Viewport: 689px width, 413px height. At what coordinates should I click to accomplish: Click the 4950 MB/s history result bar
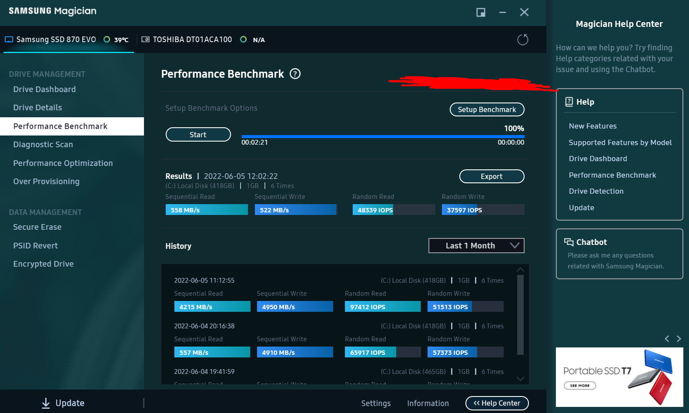[295, 307]
